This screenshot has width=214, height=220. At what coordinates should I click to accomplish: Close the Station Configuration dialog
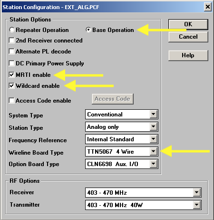click(208, 7)
